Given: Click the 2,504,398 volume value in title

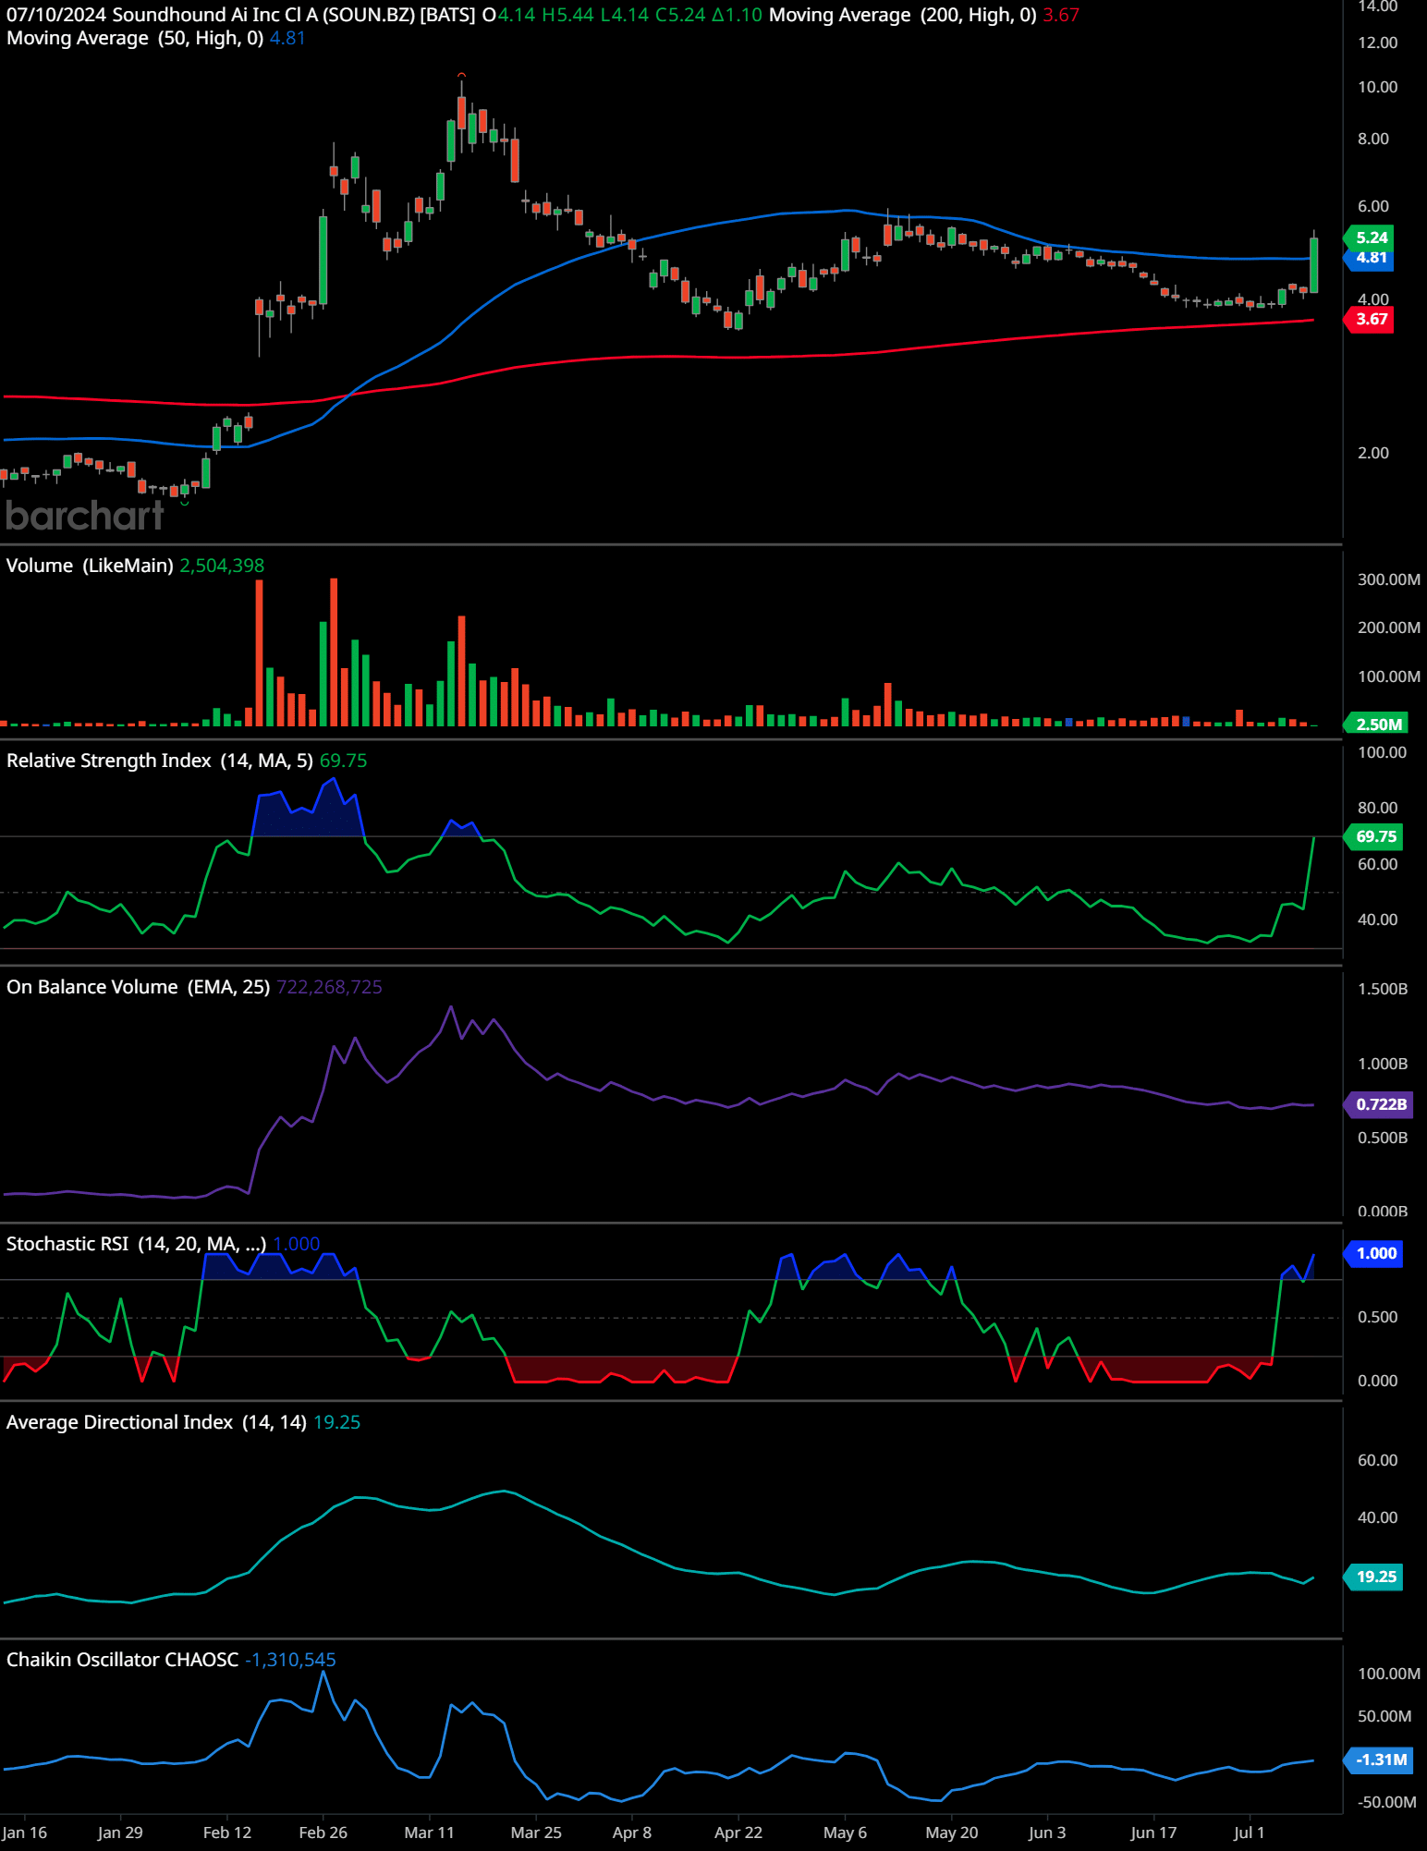Looking at the screenshot, I should tap(222, 566).
